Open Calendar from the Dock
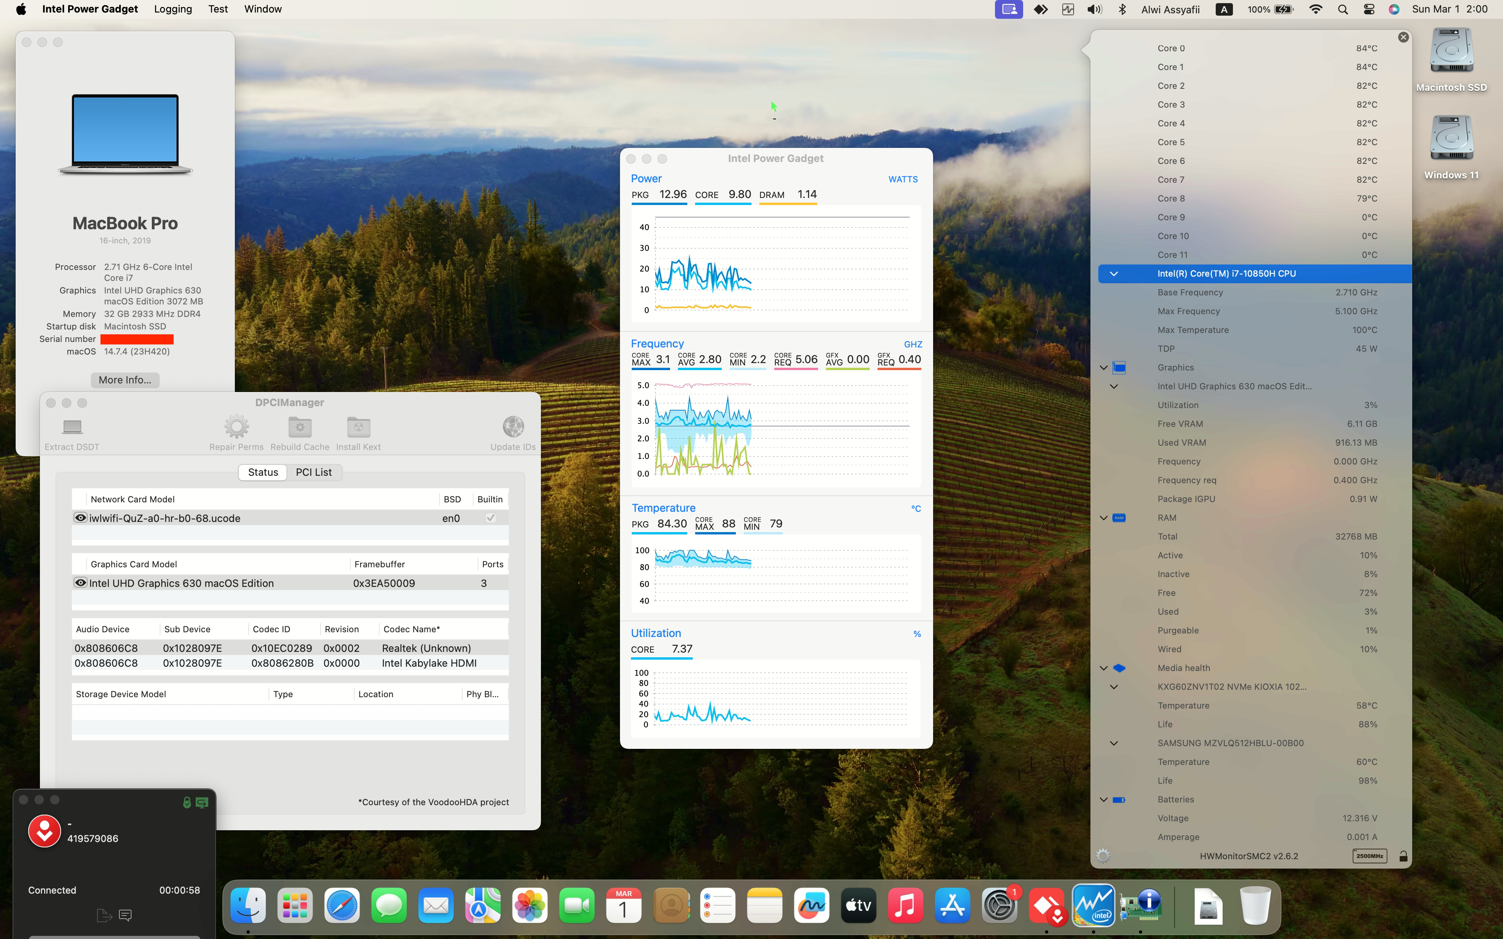 point(624,905)
